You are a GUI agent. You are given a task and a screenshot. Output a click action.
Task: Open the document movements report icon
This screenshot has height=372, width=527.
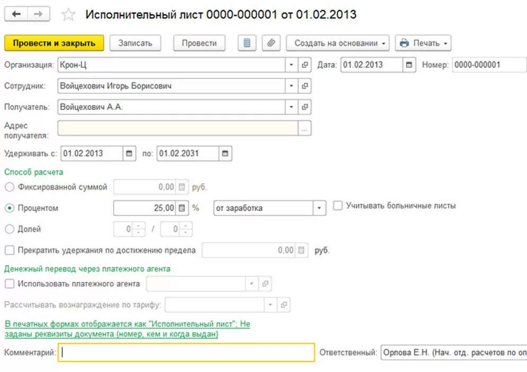coord(247,43)
